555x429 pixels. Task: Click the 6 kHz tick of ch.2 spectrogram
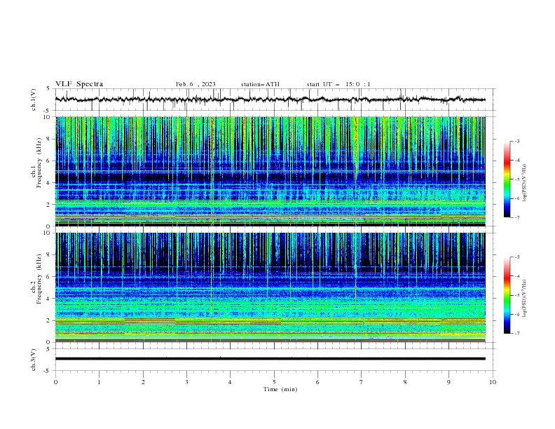coord(50,276)
